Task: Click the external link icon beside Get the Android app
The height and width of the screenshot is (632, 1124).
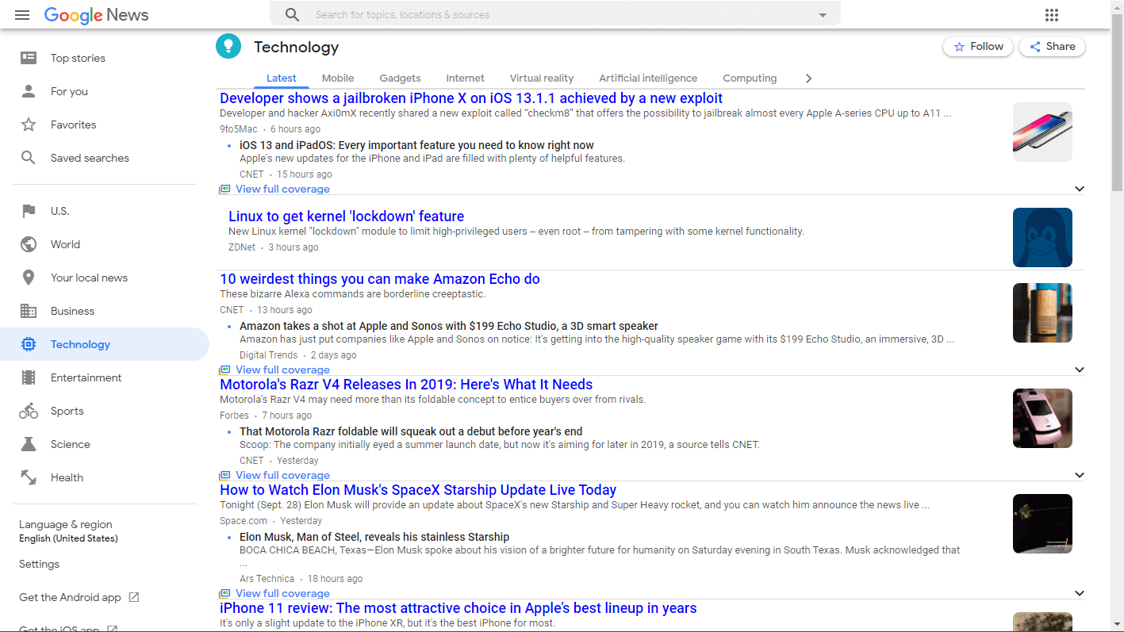Action: pyautogui.click(x=134, y=597)
